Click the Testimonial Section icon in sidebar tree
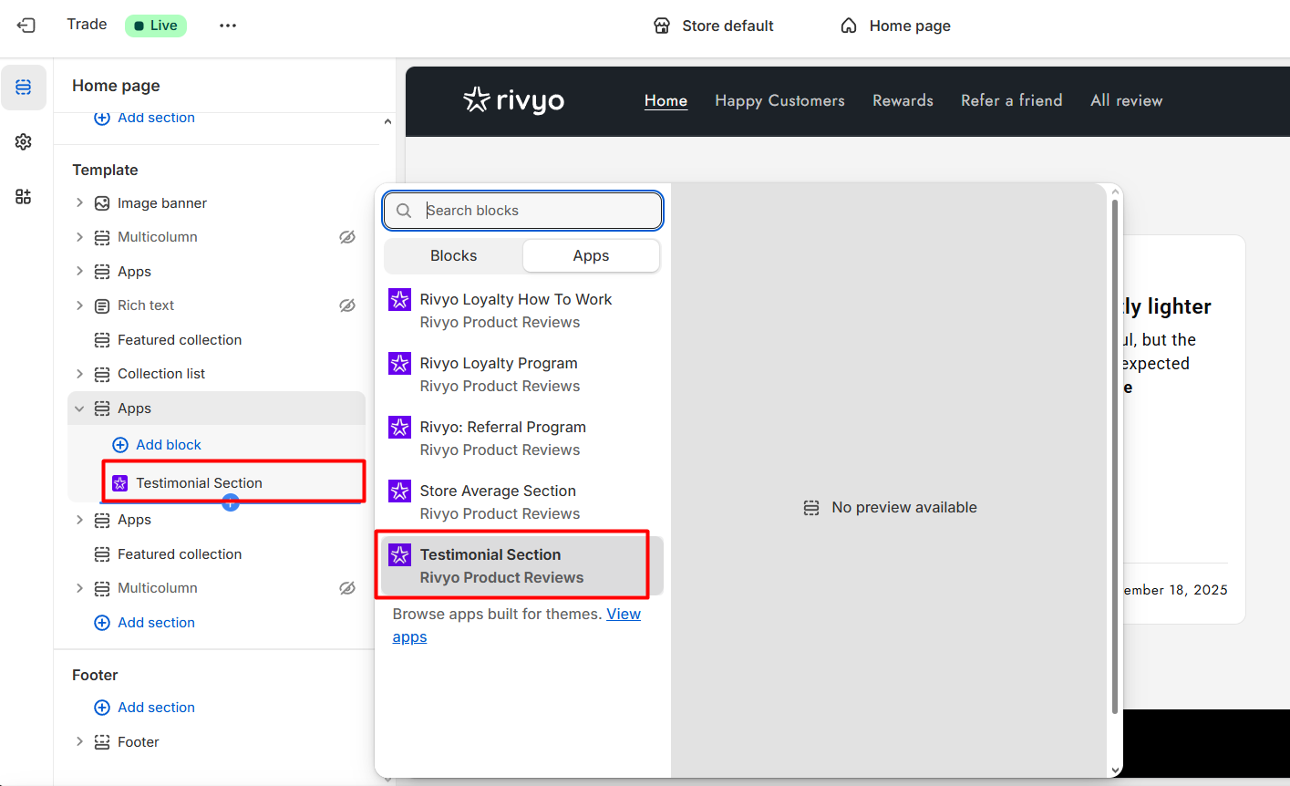 [x=119, y=483]
